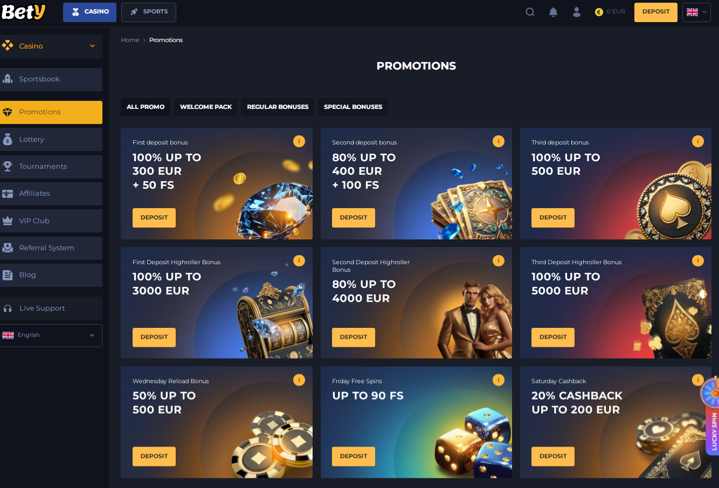Open Saturday Cashback promotion card
Screen dimensions: 719x488
pos(616,422)
